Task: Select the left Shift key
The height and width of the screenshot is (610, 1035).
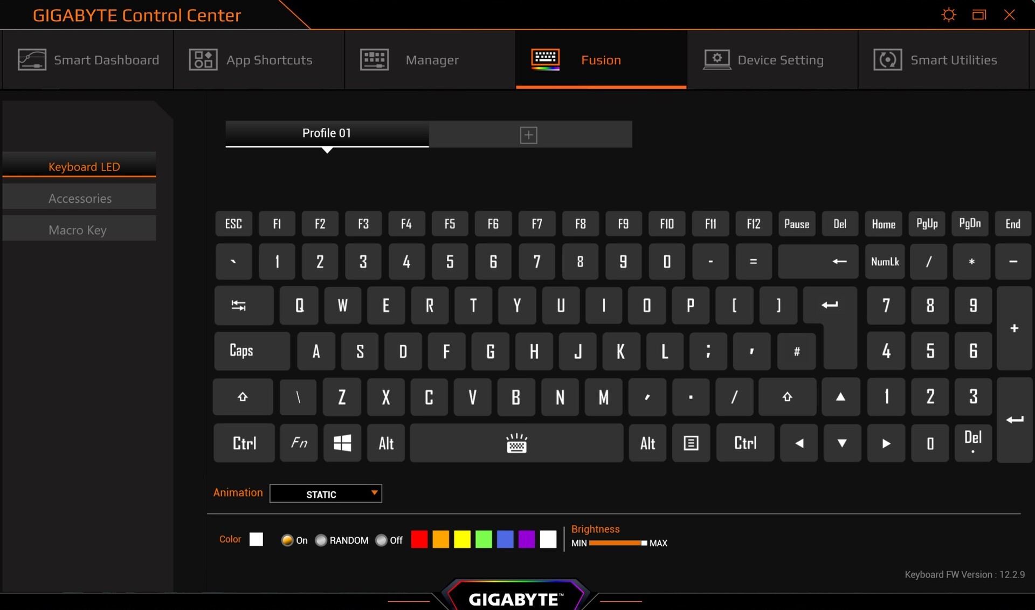Action: [243, 397]
